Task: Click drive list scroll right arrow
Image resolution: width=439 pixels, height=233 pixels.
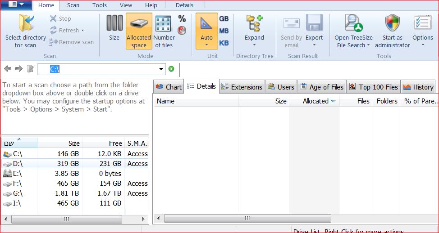Action: pyautogui.click(x=144, y=219)
